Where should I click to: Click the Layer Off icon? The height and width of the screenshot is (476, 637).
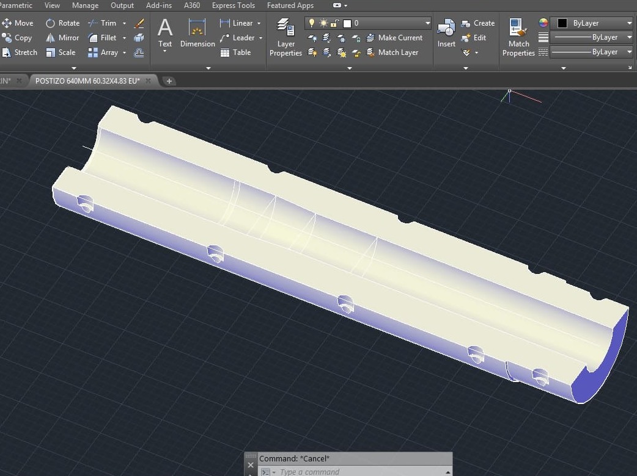[x=312, y=38]
